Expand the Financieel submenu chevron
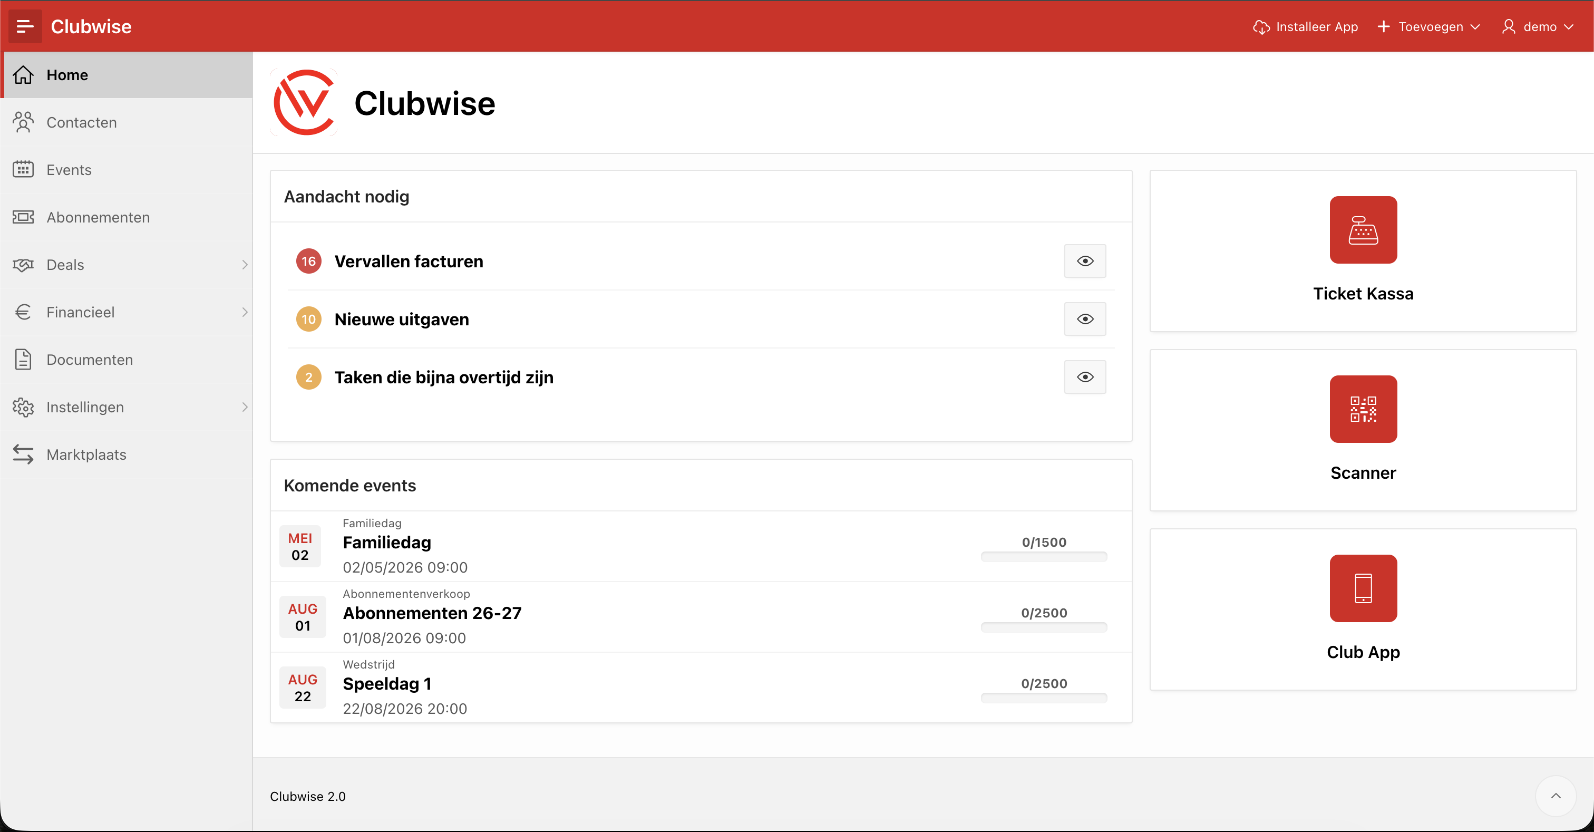 [245, 312]
